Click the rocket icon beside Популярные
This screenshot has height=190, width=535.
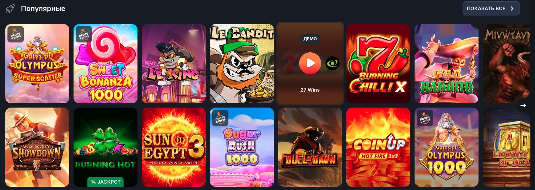pyautogui.click(x=10, y=8)
